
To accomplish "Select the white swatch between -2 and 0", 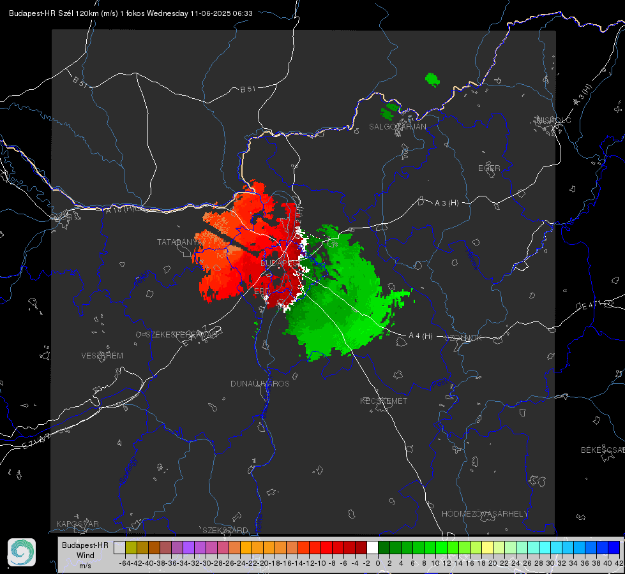I will coord(372,547).
